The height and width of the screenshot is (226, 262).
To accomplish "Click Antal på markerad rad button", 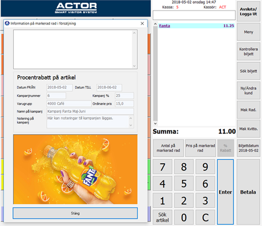I will [168, 148].
